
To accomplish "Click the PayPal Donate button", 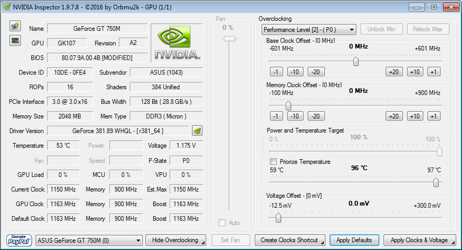I will [x=19, y=240].
